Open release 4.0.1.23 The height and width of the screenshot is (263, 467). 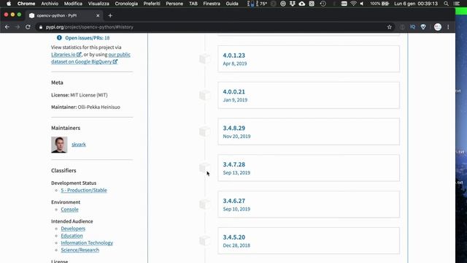coord(309,58)
